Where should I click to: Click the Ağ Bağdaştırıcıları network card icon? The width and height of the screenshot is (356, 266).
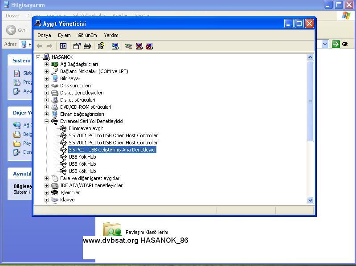55,64
